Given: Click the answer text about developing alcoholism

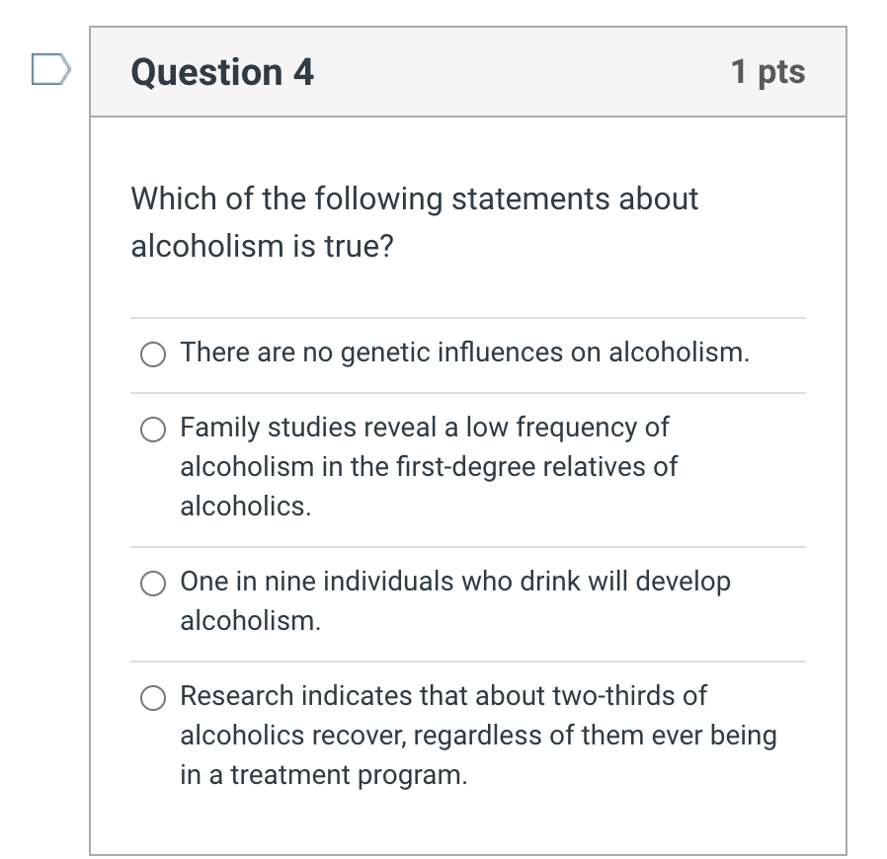Looking at the screenshot, I should (x=454, y=583).
